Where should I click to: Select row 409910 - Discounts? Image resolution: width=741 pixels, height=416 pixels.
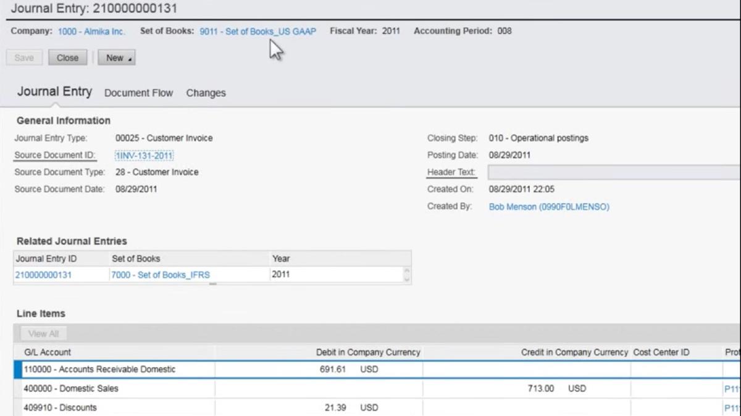click(377, 407)
